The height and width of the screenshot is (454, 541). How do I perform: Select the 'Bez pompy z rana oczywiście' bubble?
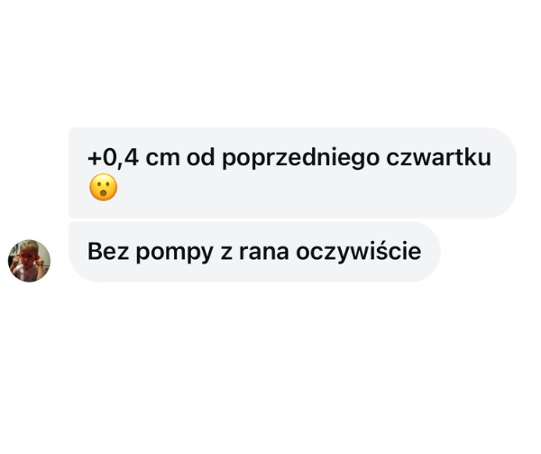click(254, 252)
